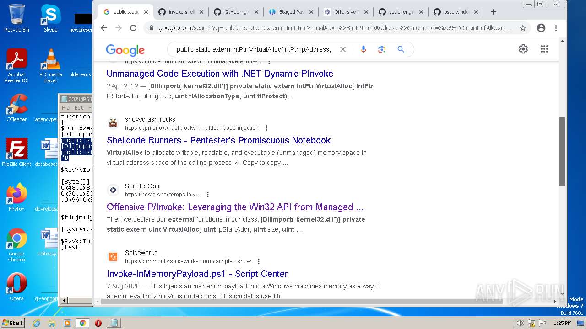Launch FileZilla Client shortcut
The height and width of the screenshot is (329, 586).
tap(16, 153)
